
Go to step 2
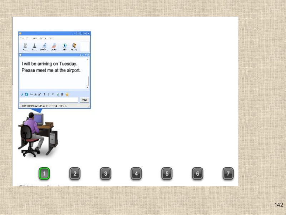click(75, 173)
